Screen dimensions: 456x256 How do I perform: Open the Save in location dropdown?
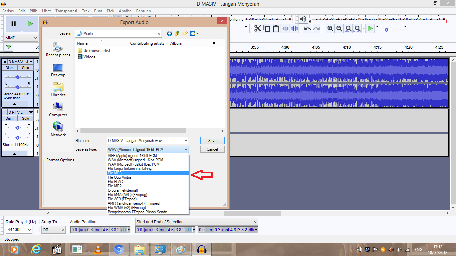159,34
